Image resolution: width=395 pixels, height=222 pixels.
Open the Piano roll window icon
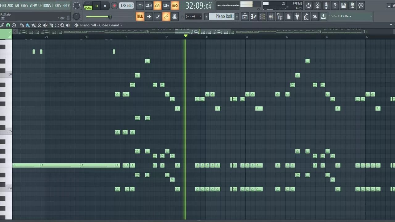[253, 17]
